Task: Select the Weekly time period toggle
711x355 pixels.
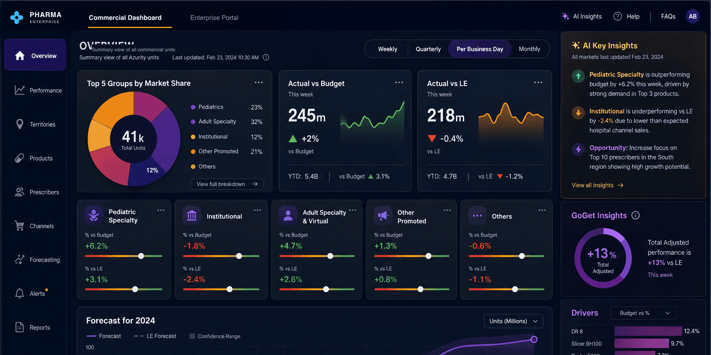Action: pyautogui.click(x=387, y=49)
